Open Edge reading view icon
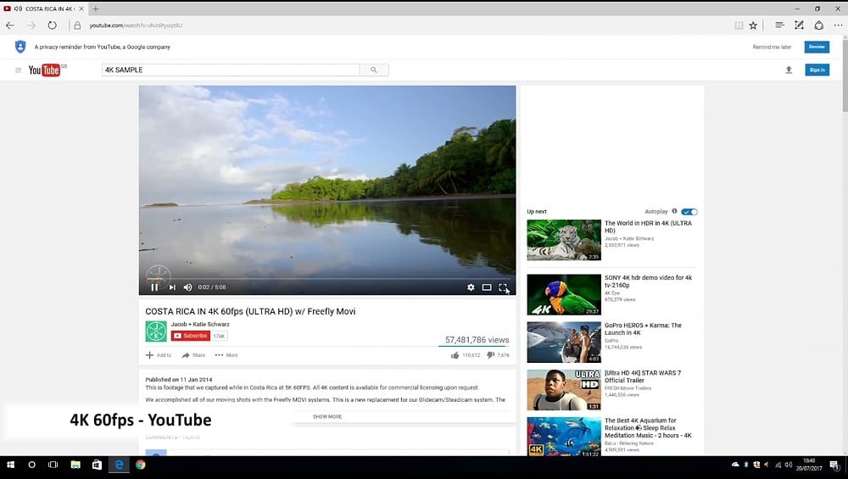The height and width of the screenshot is (479, 848). coord(739,25)
